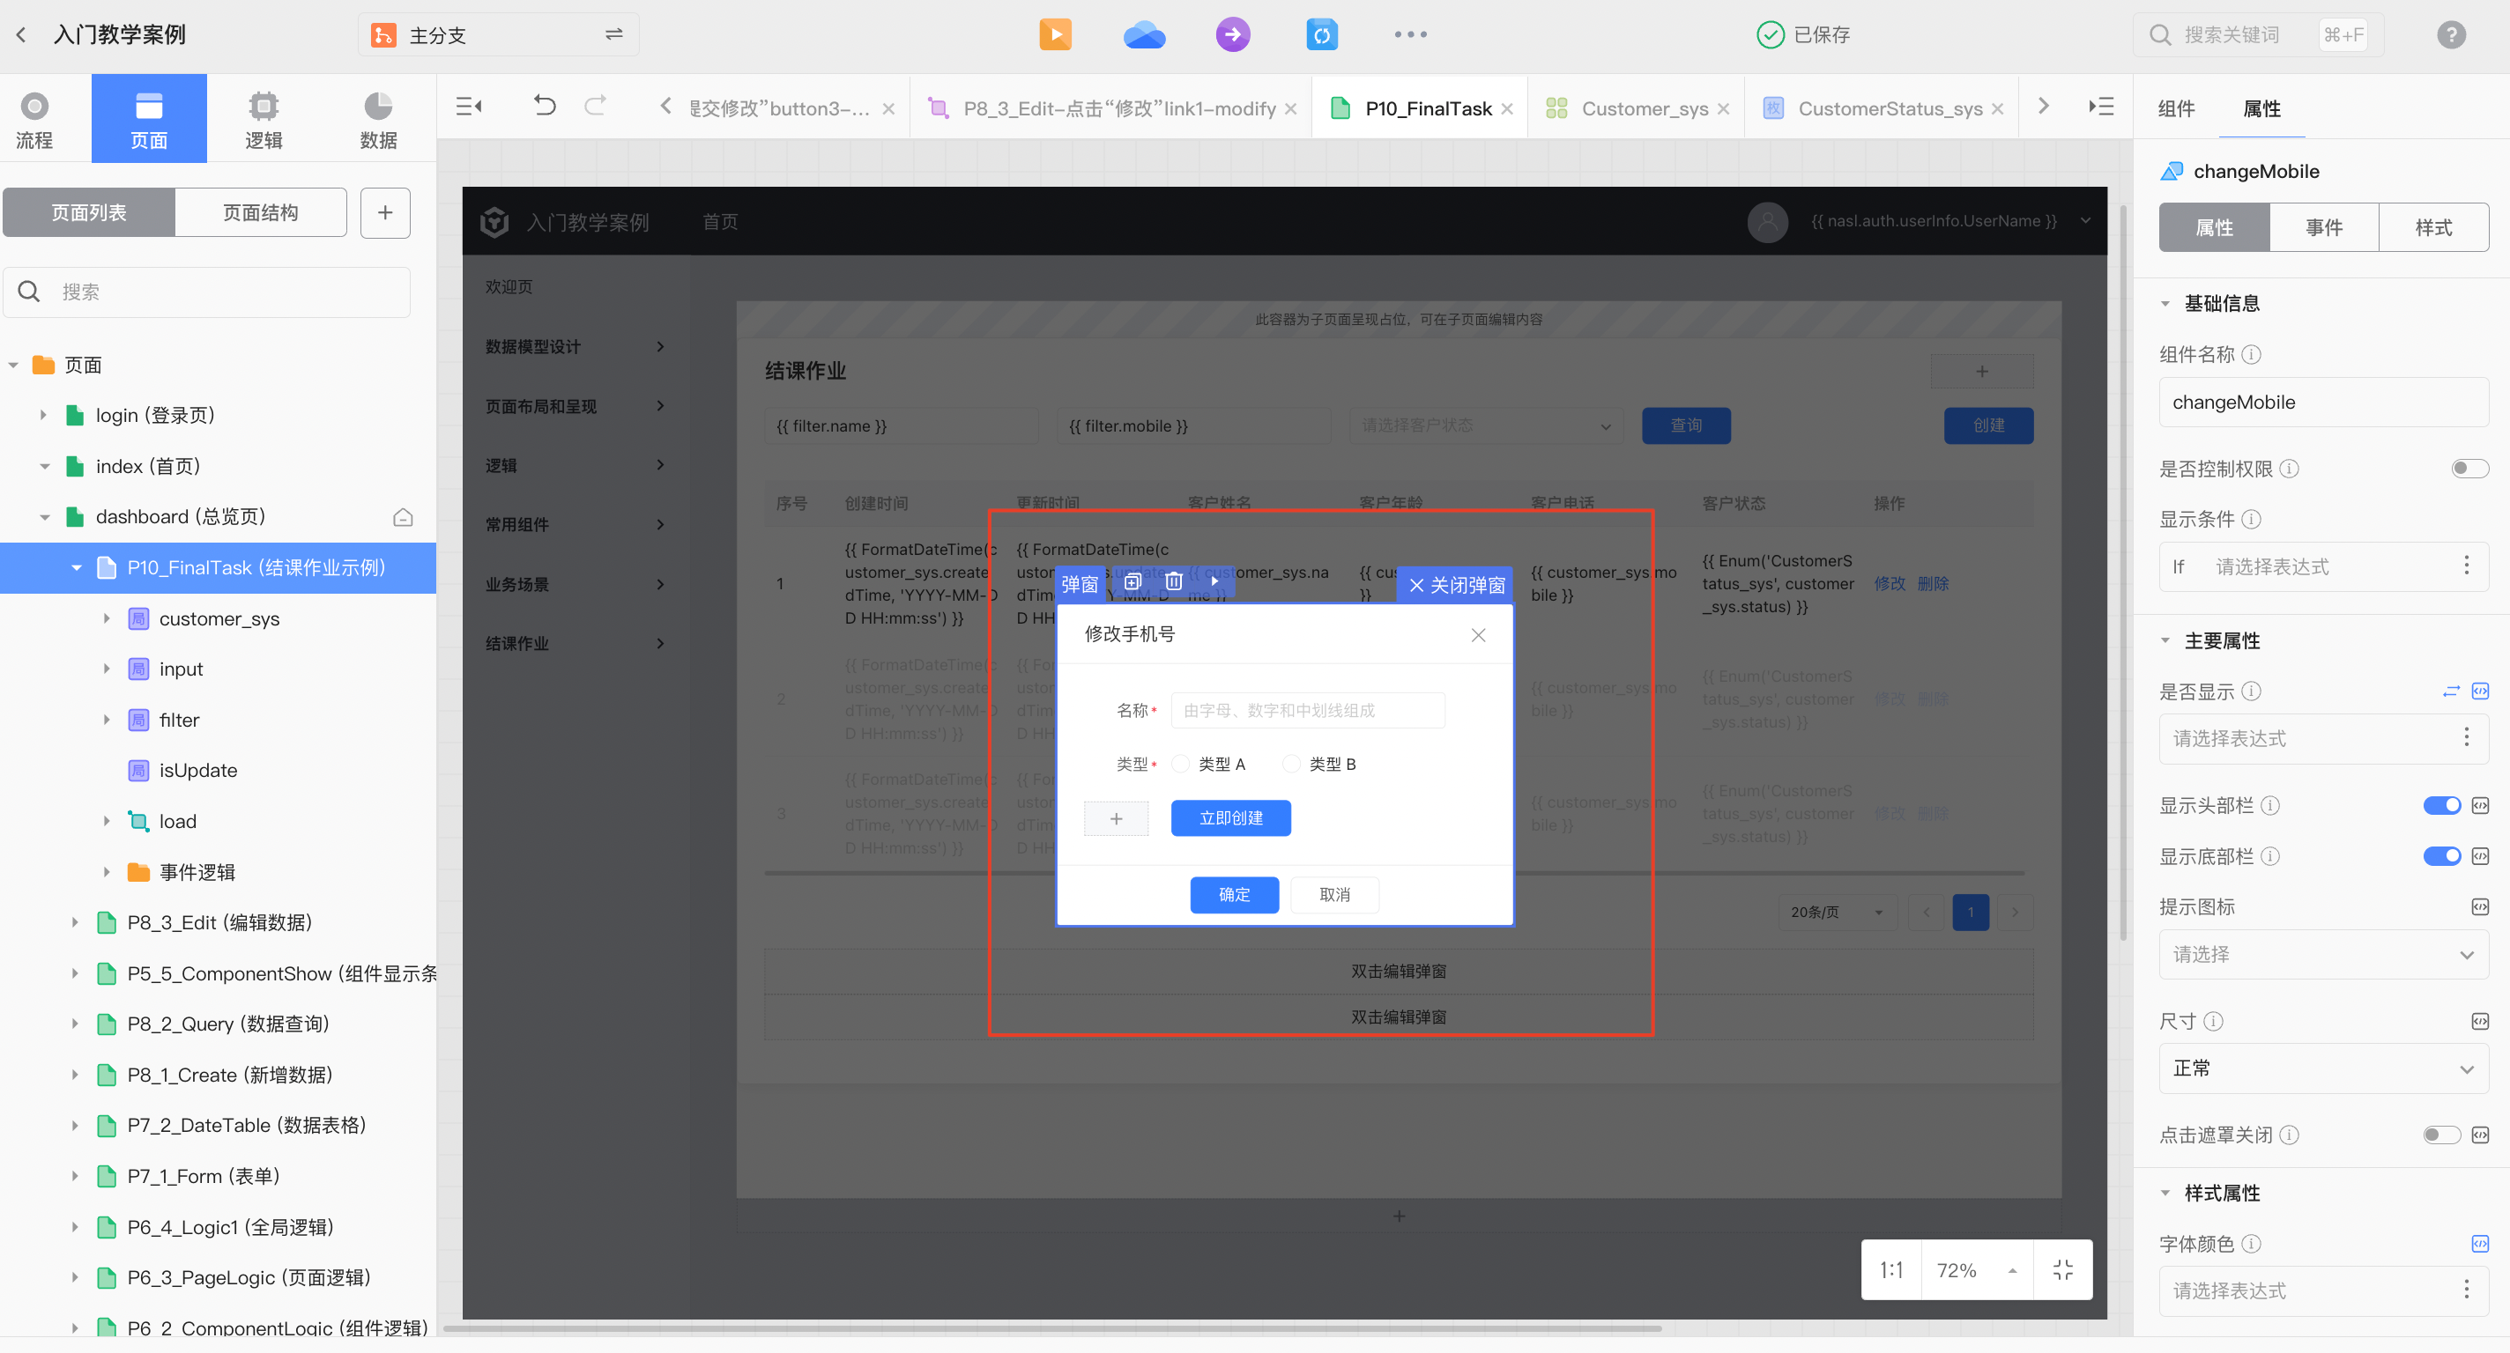Switch to 页面结构 view

[260, 212]
